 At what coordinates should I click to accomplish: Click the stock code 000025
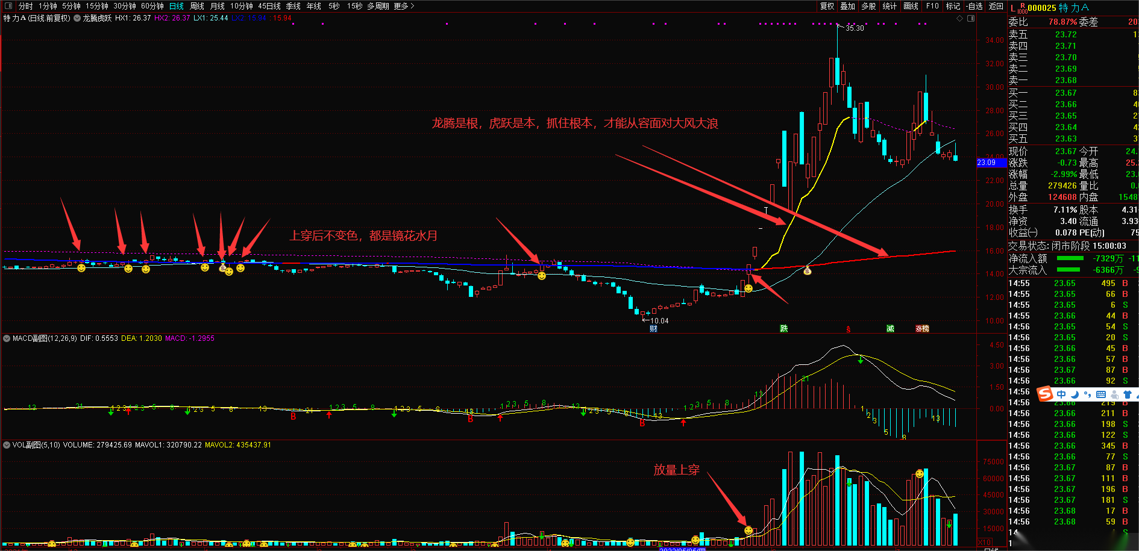pyautogui.click(x=1042, y=8)
